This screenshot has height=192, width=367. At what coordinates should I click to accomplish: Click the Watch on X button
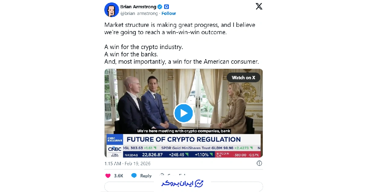[243, 77]
